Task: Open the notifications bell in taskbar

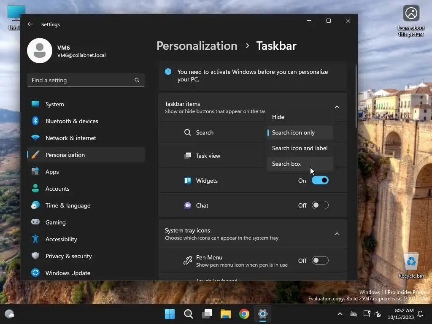Action: point(421,314)
